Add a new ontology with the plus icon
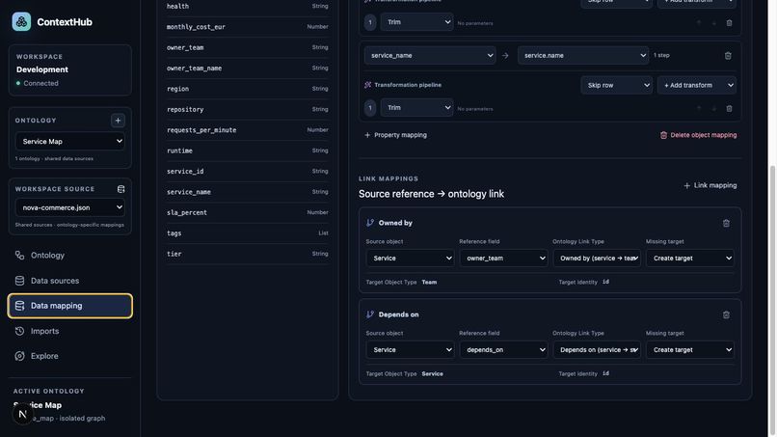Image resolution: width=777 pixels, height=437 pixels. click(x=118, y=121)
